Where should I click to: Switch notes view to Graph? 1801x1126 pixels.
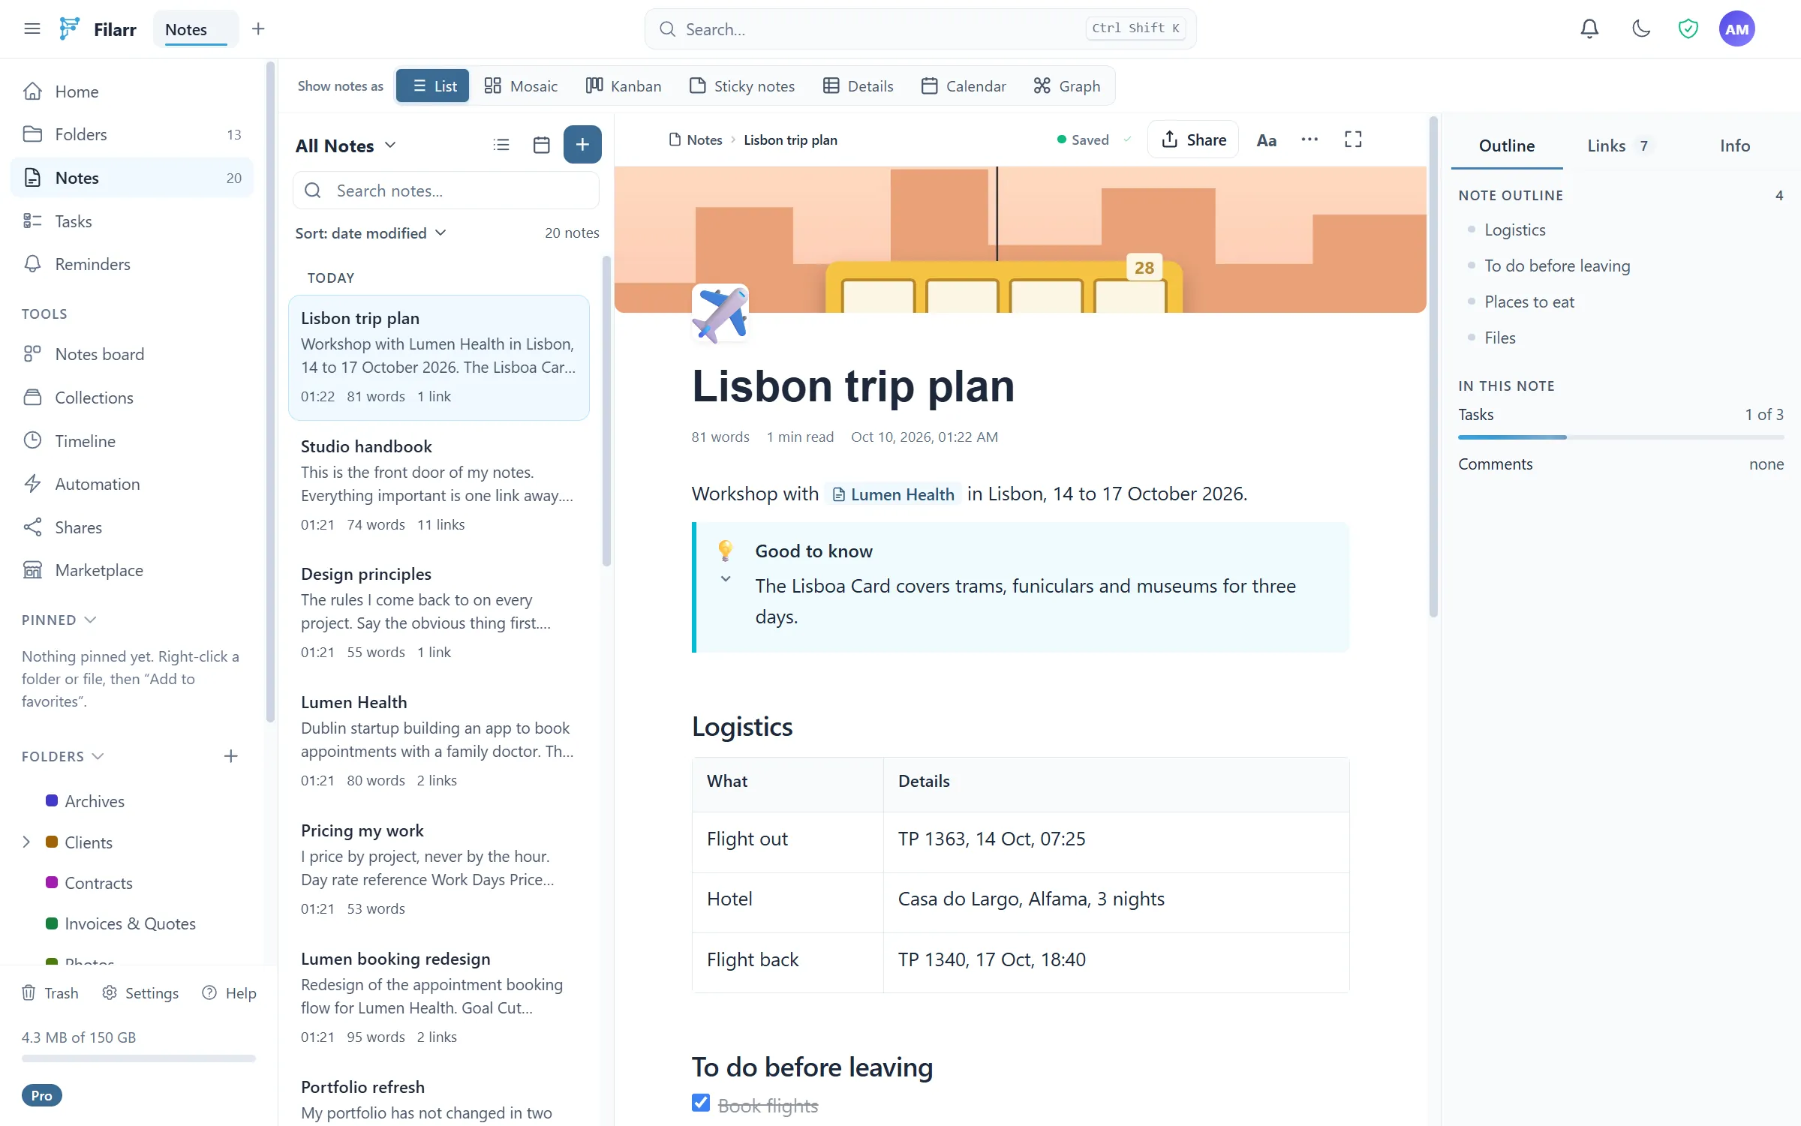coord(1066,86)
